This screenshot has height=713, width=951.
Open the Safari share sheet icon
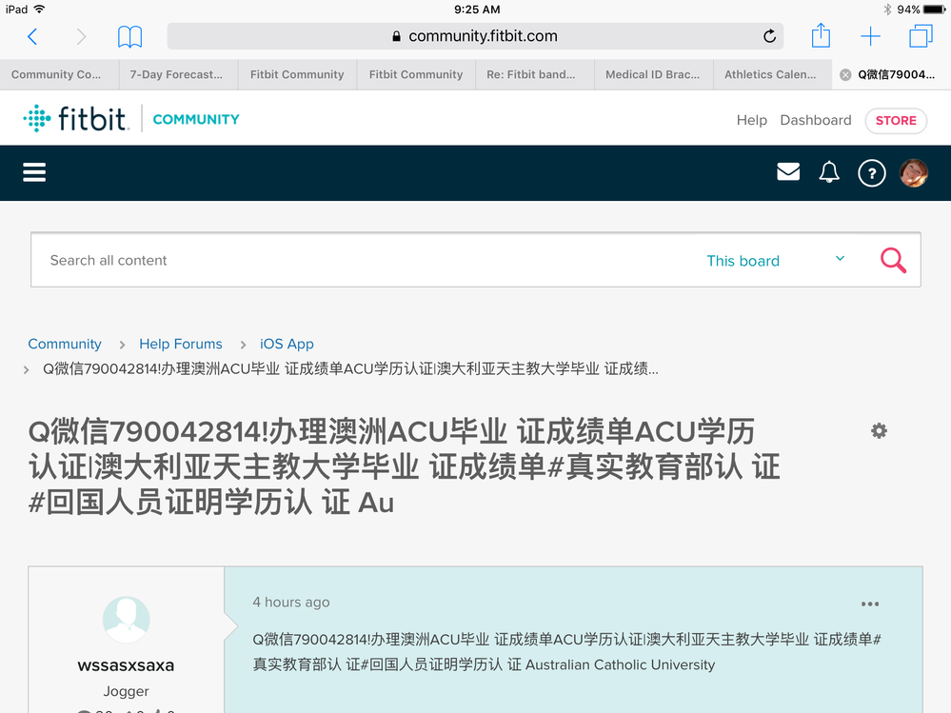pos(821,35)
